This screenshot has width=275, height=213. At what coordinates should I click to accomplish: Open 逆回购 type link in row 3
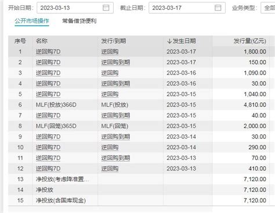point(110,73)
